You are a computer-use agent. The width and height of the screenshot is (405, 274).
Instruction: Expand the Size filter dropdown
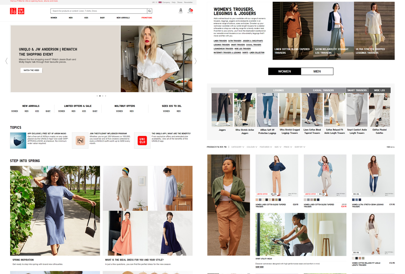click(x=278, y=147)
